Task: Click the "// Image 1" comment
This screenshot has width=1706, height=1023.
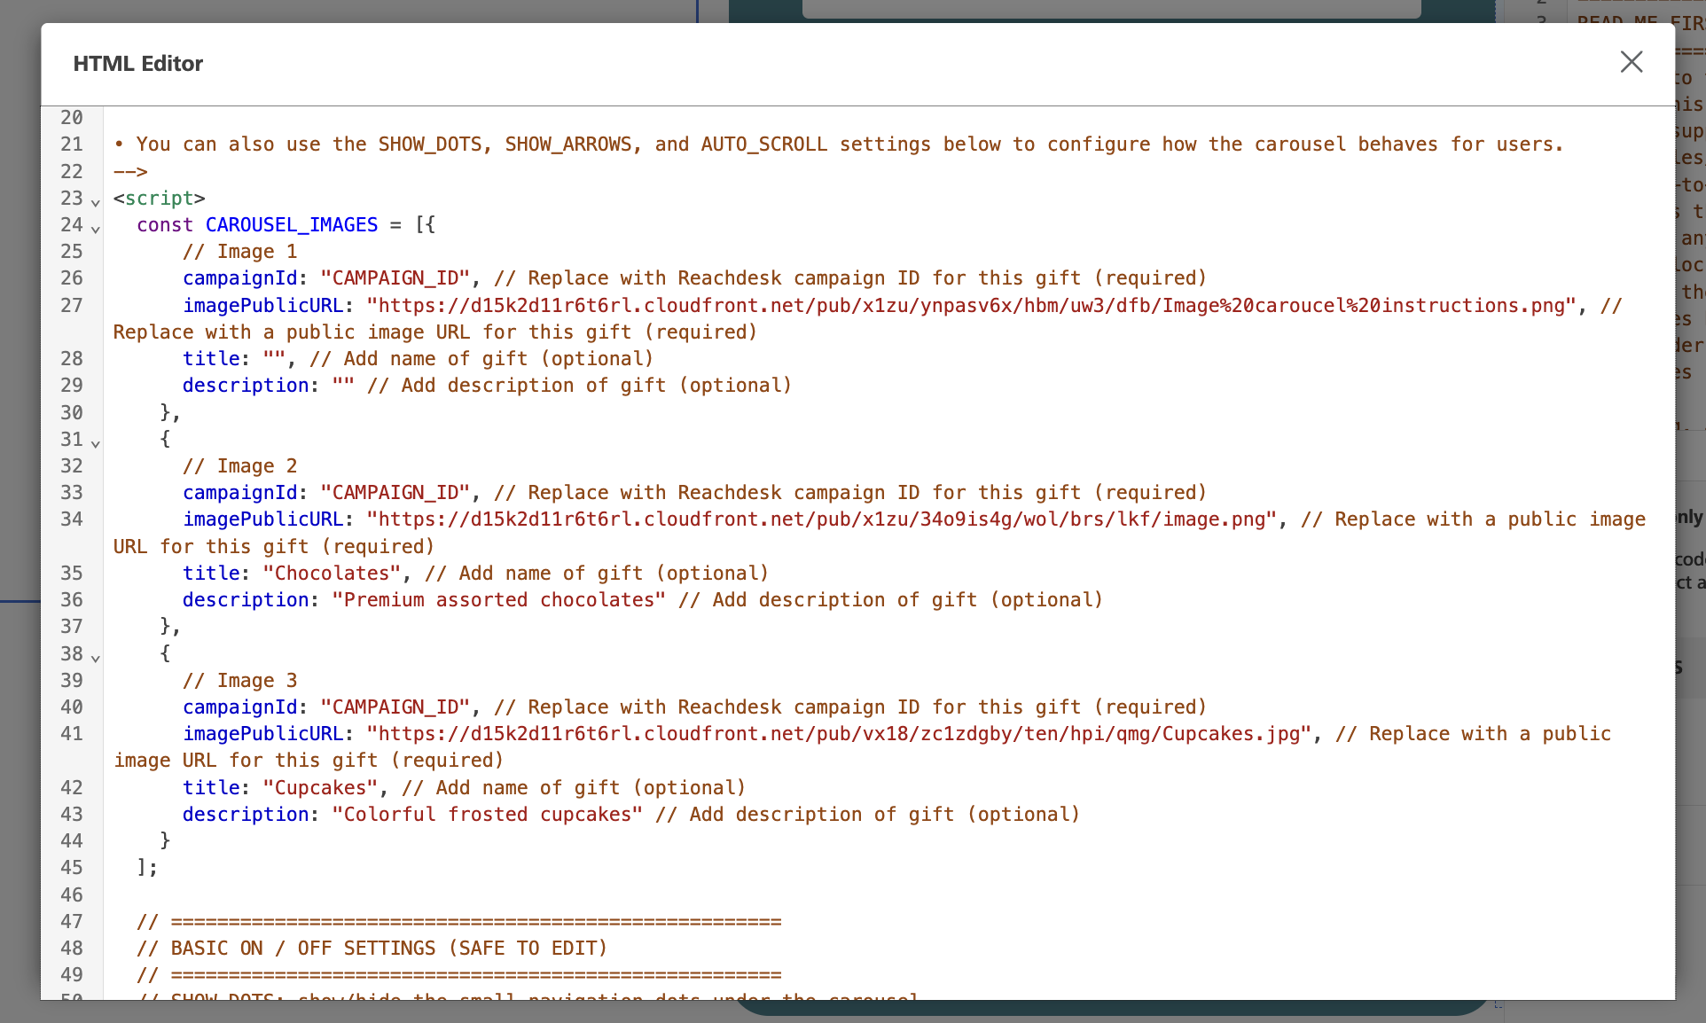Action: coord(239,252)
